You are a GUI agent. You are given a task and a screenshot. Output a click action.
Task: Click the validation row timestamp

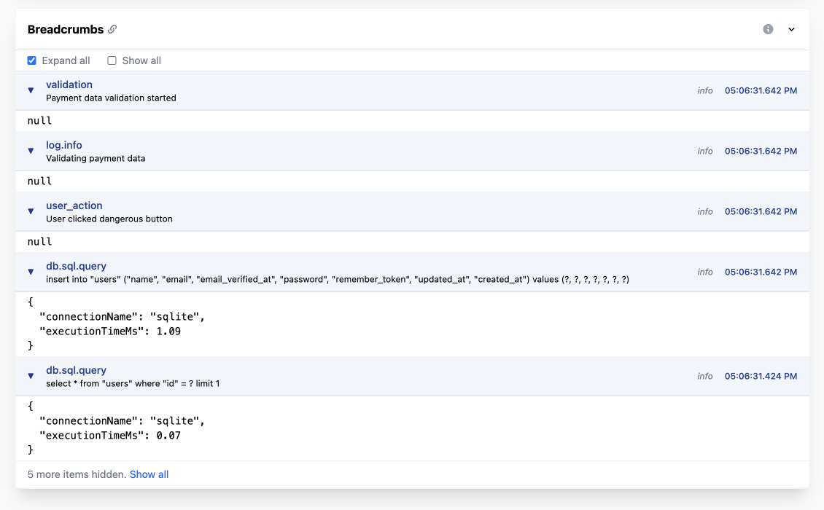click(x=761, y=90)
